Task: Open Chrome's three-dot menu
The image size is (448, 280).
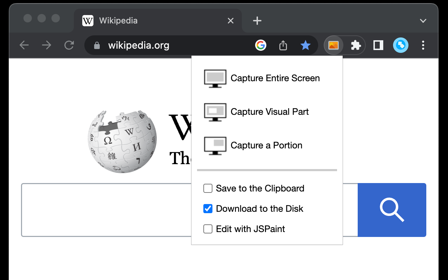Action: 423,45
